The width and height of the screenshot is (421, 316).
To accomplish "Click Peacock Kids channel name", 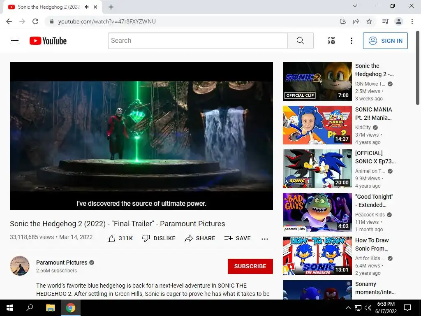I will (370, 215).
